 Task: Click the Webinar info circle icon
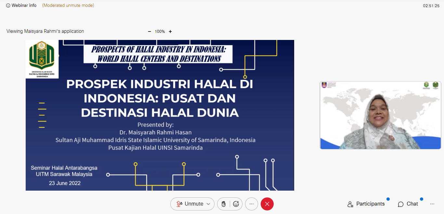click(8, 6)
